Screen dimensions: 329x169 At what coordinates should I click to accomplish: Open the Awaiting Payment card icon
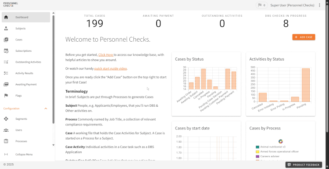click(6, 84)
